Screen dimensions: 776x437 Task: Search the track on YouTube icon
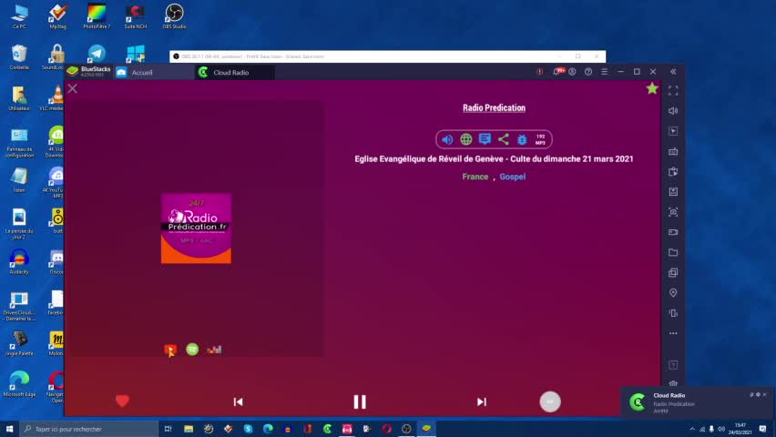pos(170,350)
